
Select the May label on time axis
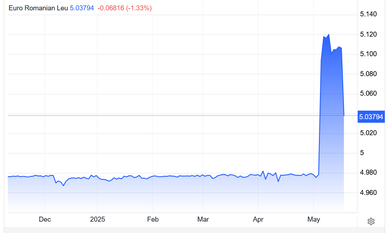click(x=314, y=219)
